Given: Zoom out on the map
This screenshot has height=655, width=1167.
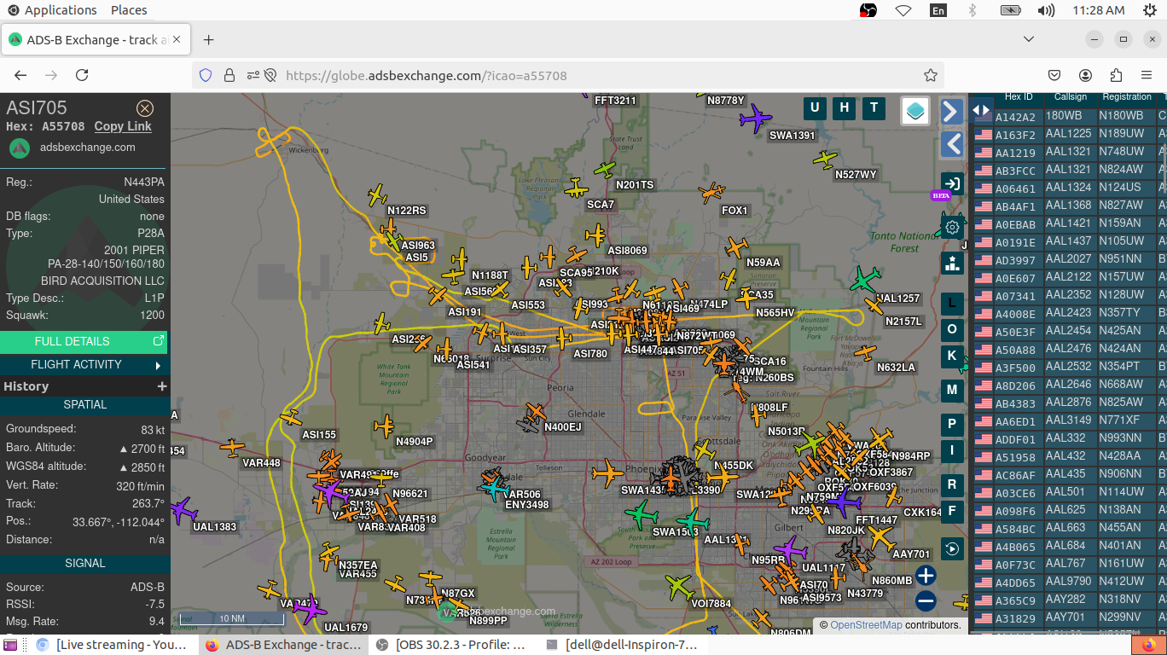Looking at the screenshot, I should pyautogui.click(x=926, y=601).
